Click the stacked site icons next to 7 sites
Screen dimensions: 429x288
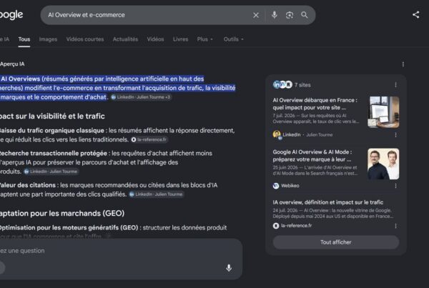282,85
